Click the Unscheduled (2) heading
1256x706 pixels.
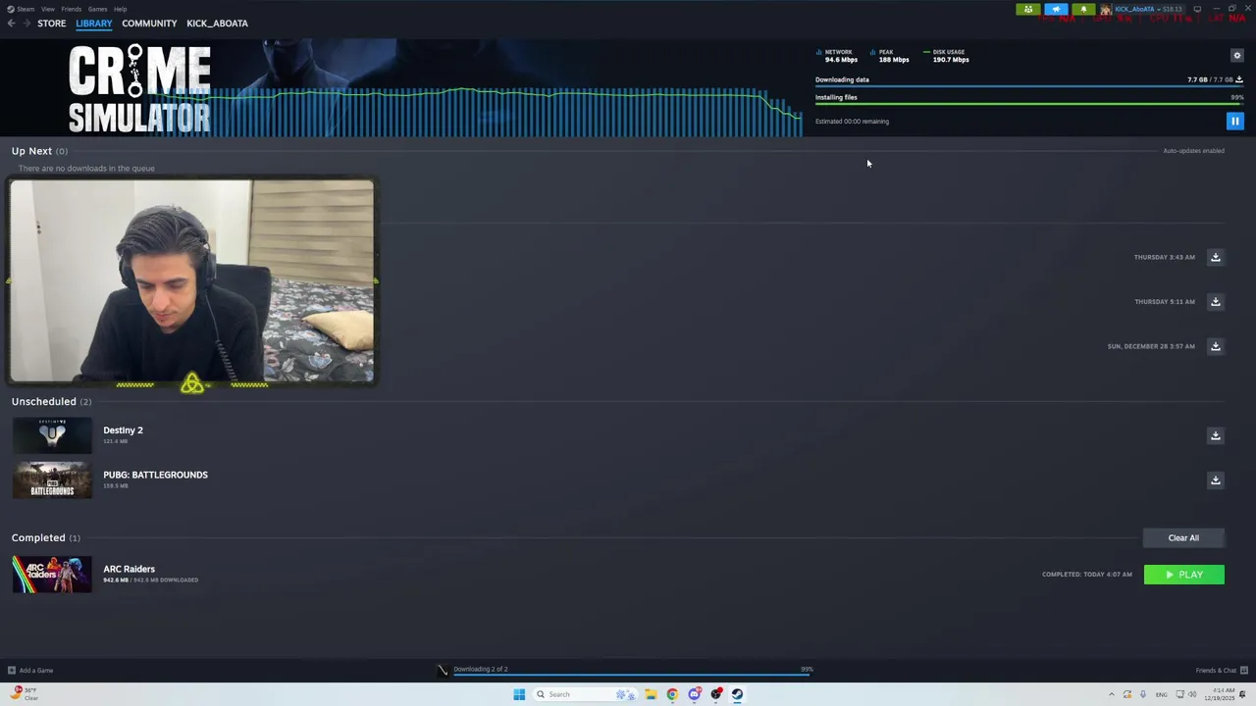[x=51, y=401]
